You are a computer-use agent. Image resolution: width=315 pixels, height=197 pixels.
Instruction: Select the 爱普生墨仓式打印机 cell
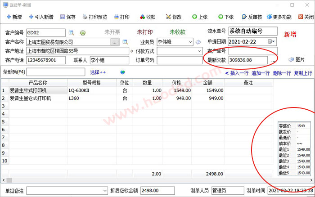click(38, 98)
